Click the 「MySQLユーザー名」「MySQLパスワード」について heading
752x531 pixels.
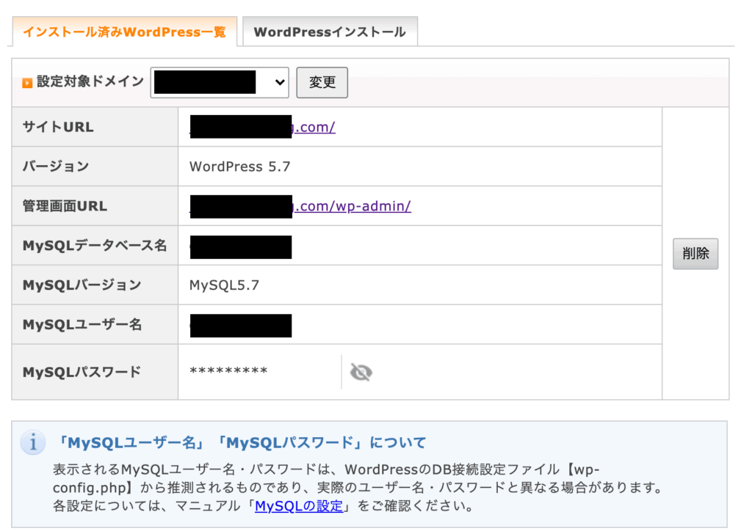coord(242,442)
